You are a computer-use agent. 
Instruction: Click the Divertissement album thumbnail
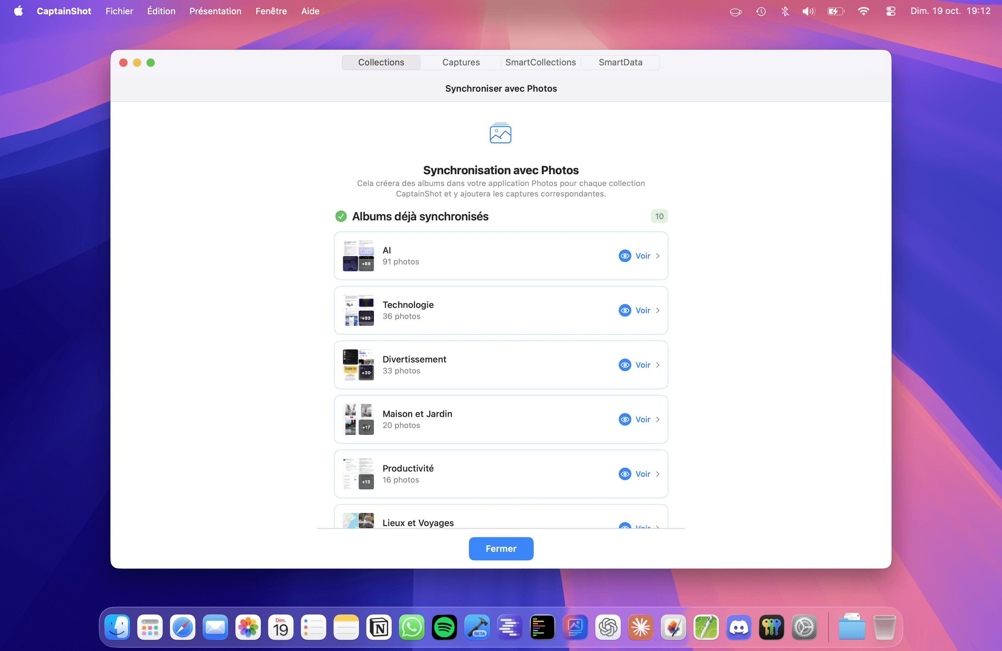pyautogui.click(x=358, y=365)
